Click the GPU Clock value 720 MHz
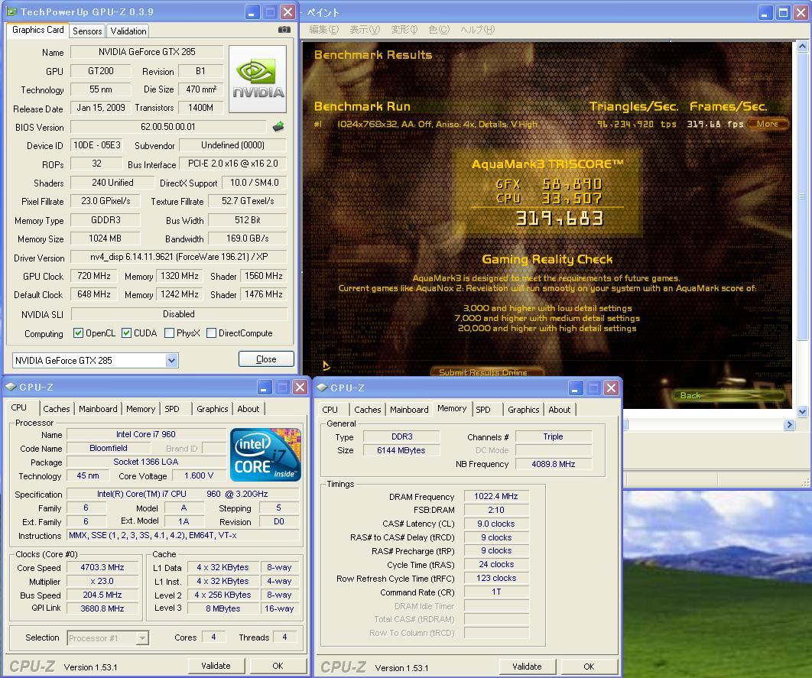 (x=94, y=276)
